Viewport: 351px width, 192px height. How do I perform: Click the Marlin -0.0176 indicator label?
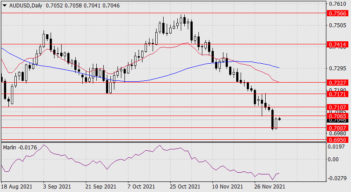20,148
